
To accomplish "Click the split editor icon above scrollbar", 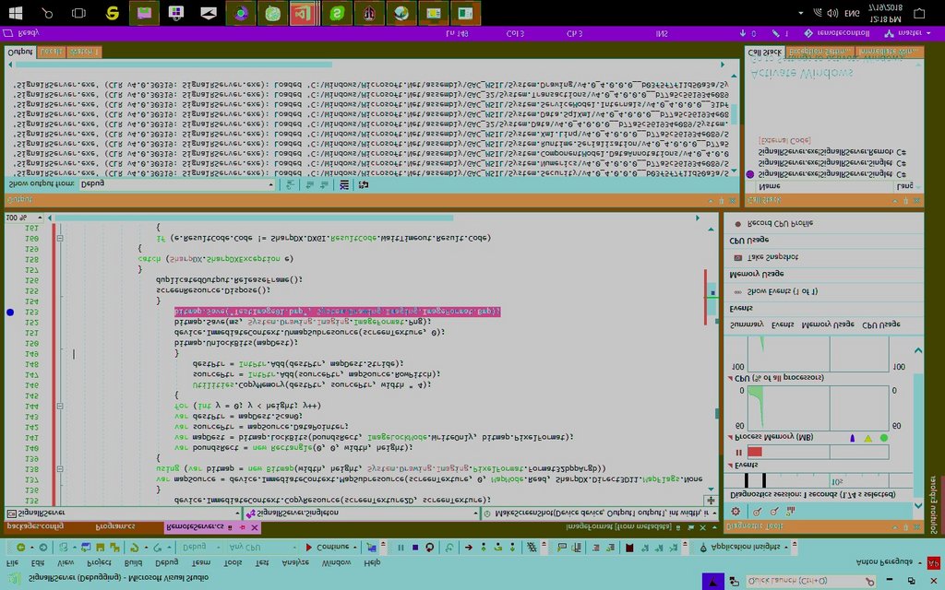I will [712, 501].
